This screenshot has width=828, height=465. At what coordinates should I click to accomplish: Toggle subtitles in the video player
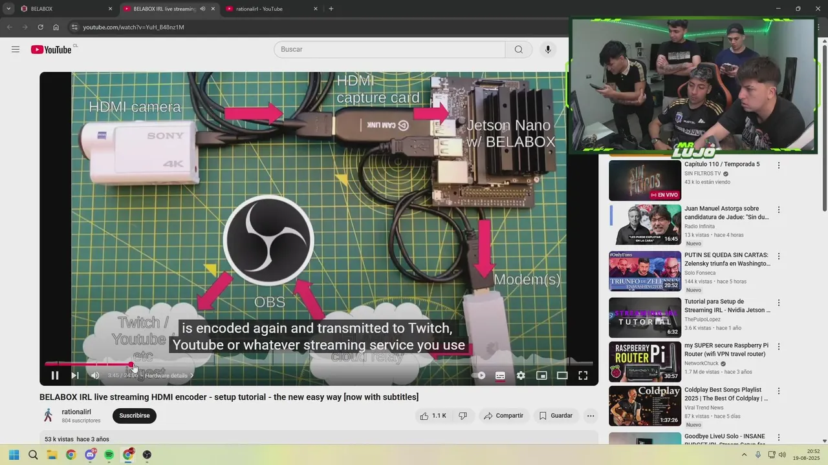pos(500,375)
